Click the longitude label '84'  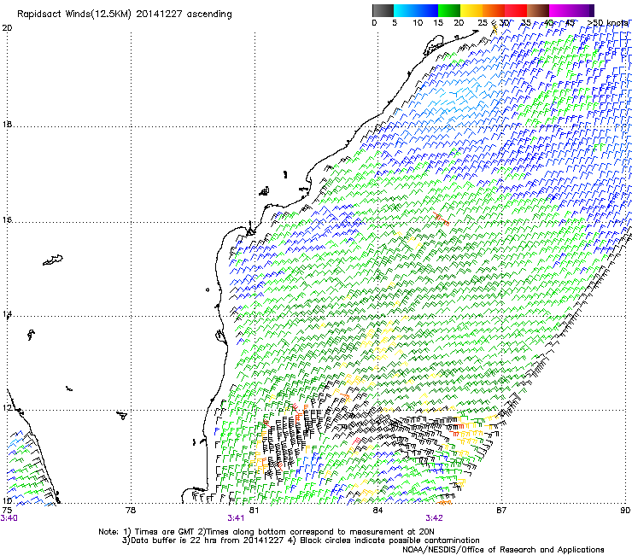377,511
